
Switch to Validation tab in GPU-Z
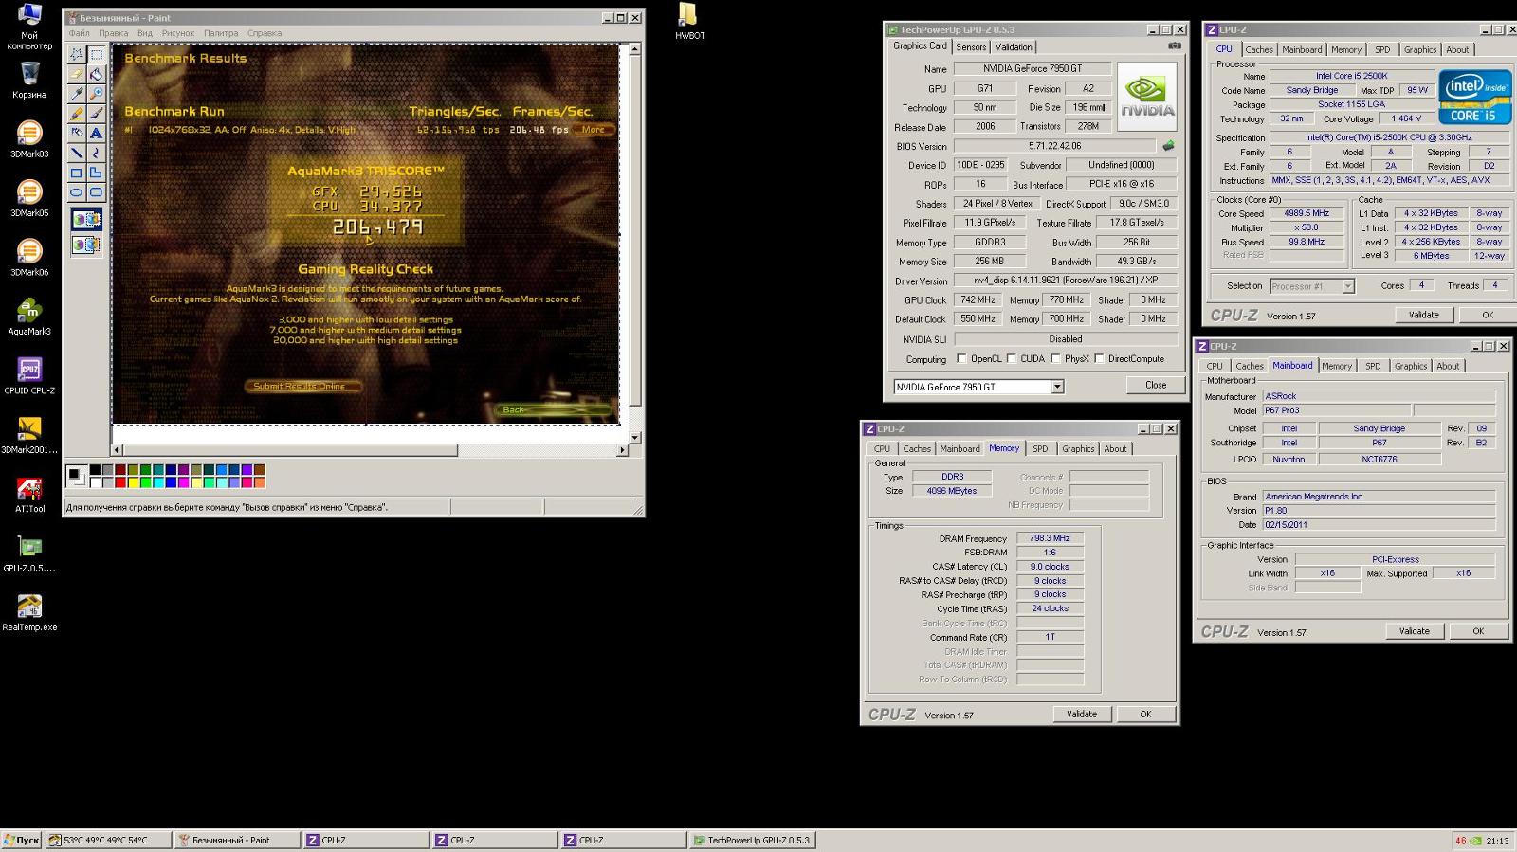(1014, 47)
